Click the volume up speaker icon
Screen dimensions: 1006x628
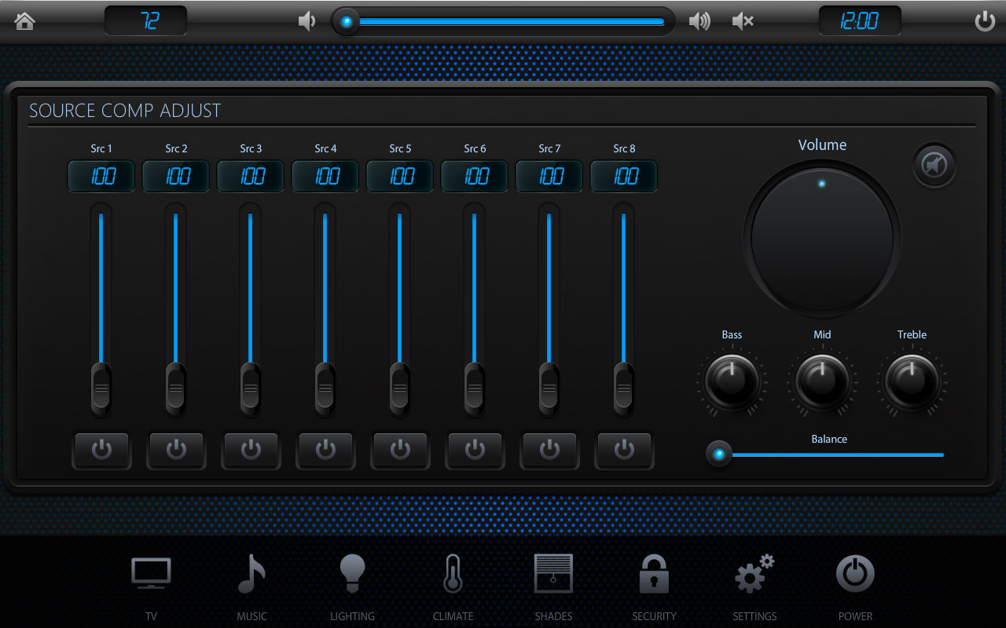(699, 21)
